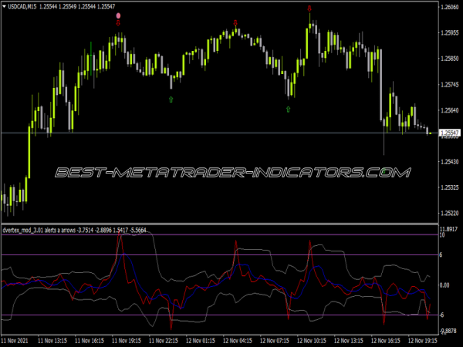
Task: Click the green up arrow near 11 Nov 22:15
Action: 171,99
